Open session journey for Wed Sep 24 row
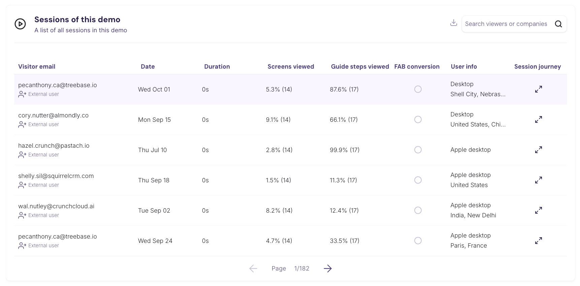 pos(538,241)
